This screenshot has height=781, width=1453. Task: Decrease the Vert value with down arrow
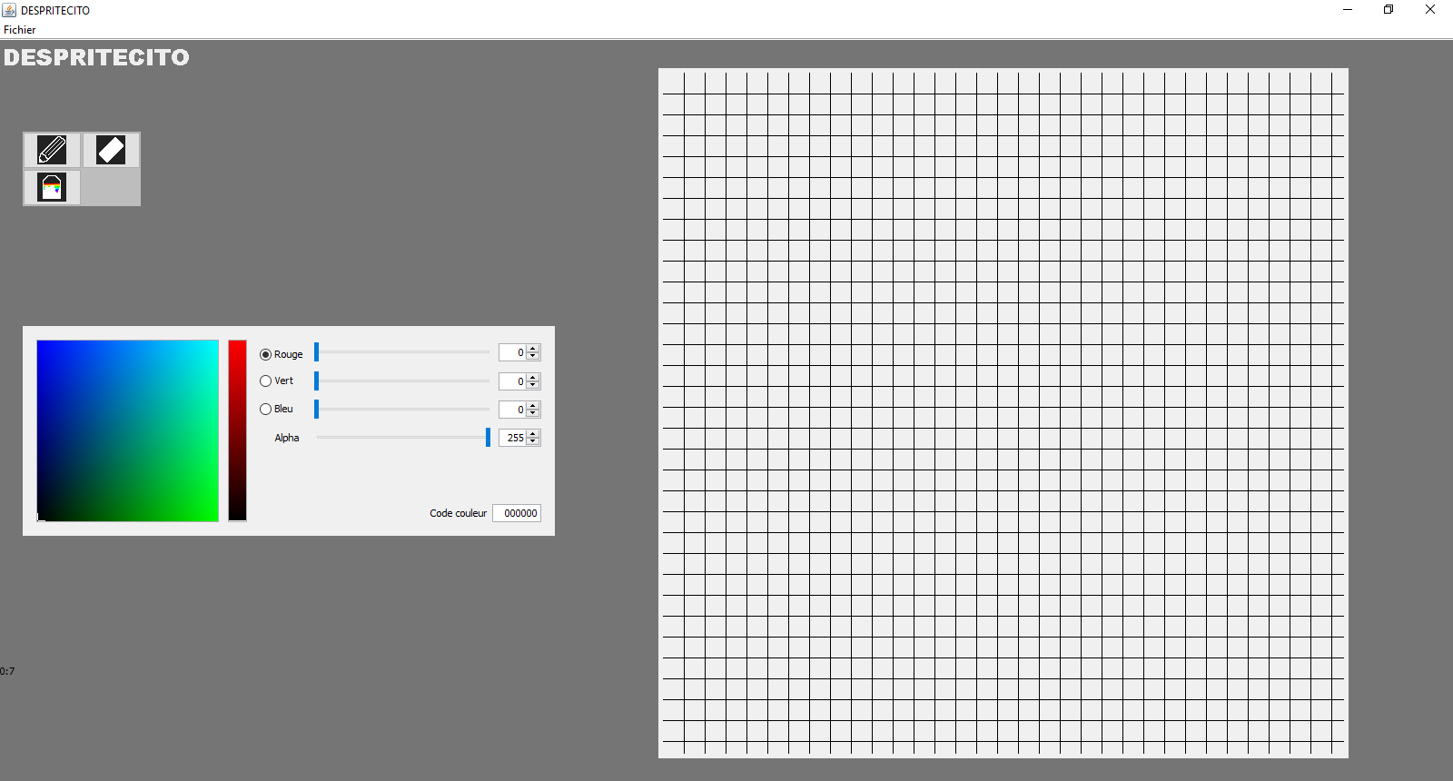[533, 385]
